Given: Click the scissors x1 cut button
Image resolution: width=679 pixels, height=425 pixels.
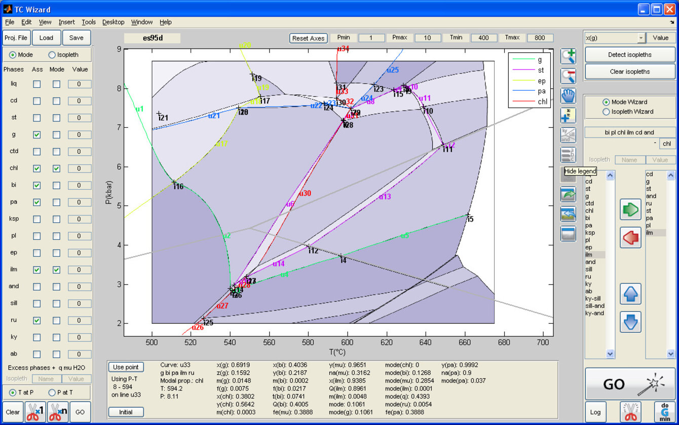Looking at the screenshot, I should (x=36, y=412).
